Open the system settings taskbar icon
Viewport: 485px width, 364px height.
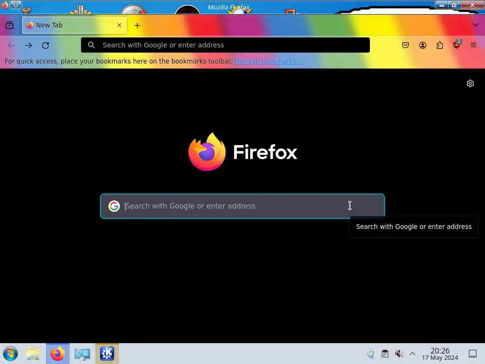point(82,354)
